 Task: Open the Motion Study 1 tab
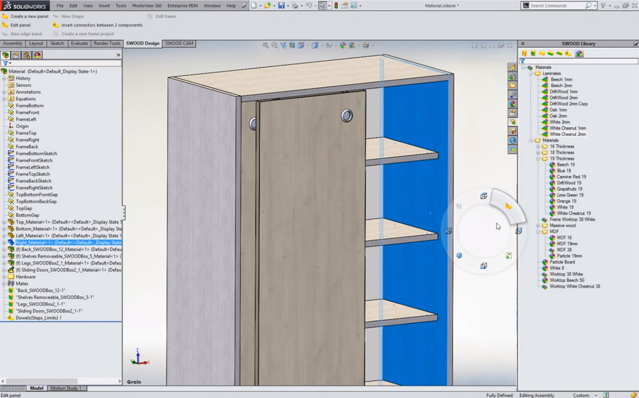coord(65,388)
